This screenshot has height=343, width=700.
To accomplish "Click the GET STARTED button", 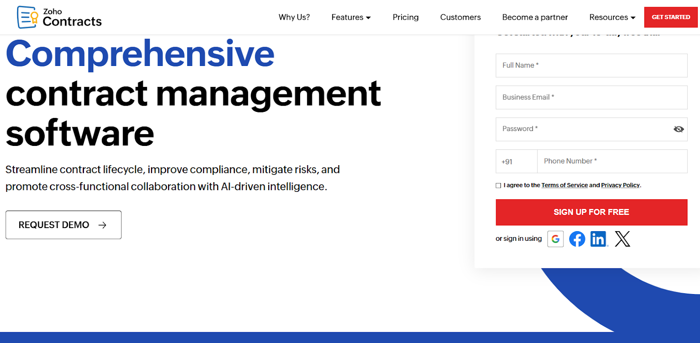I will pyautogui.click(x=671, y=17).
